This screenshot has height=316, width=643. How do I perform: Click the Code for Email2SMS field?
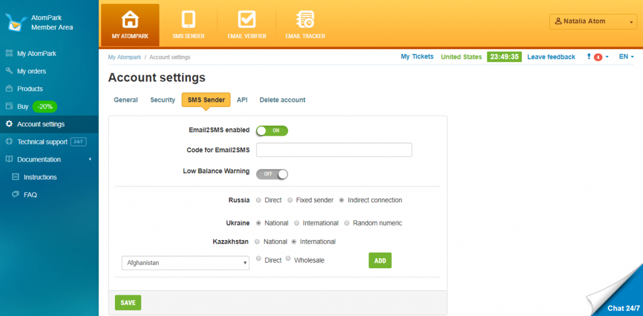334,150
